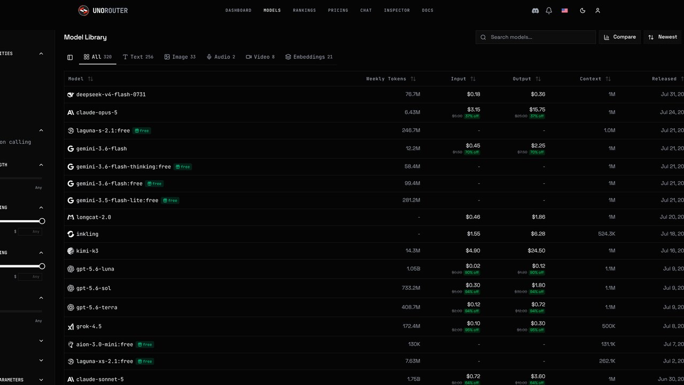Sort by Input price column
This screenshot has width=684, height=385.
(463, 79)
